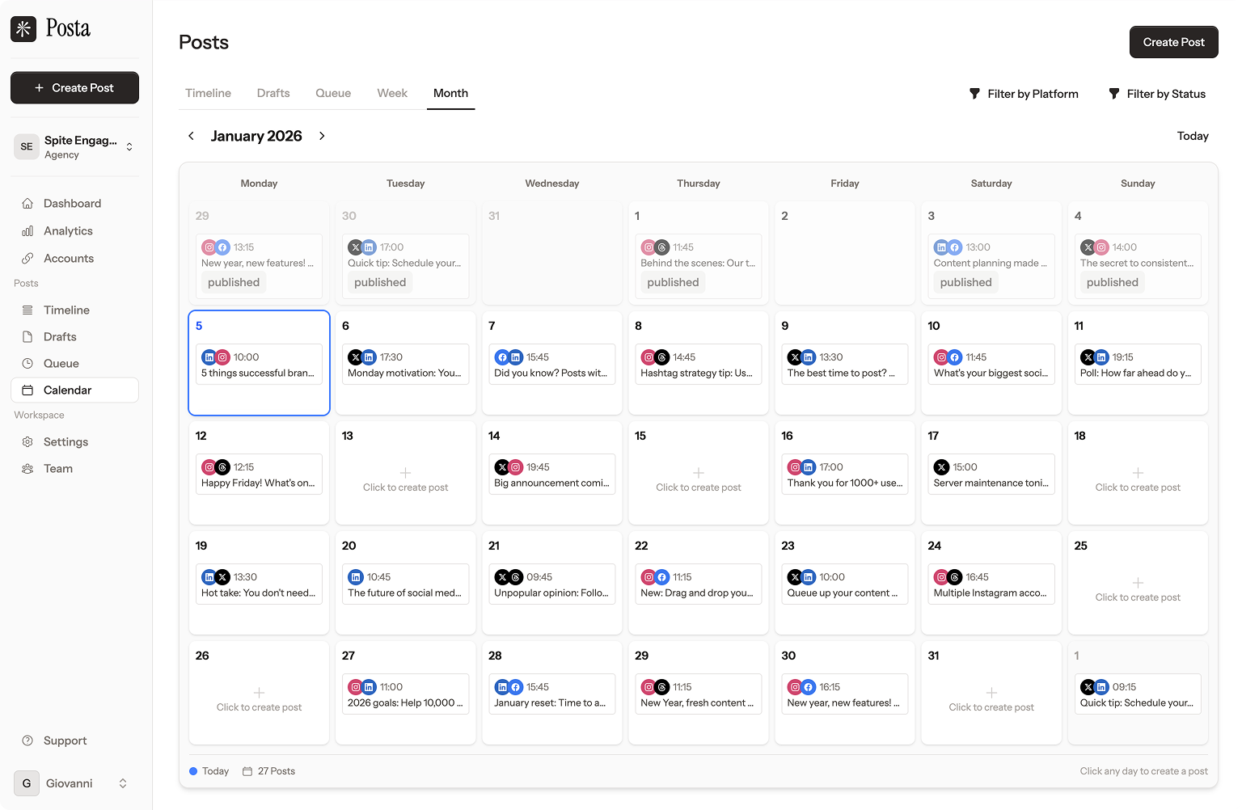Open the Team workspace page
The image size is (1242, 810).
(58, 468)
